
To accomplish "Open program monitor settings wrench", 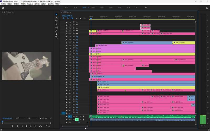I will click(x=40, y=118).
